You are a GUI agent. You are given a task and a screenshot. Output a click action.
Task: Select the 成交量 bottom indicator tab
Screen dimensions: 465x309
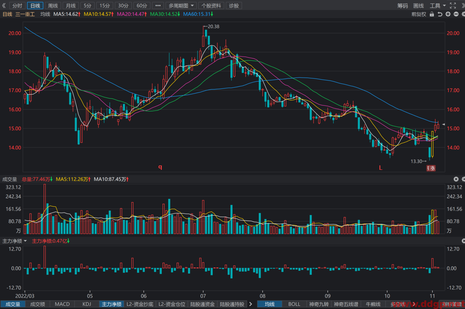13,304
